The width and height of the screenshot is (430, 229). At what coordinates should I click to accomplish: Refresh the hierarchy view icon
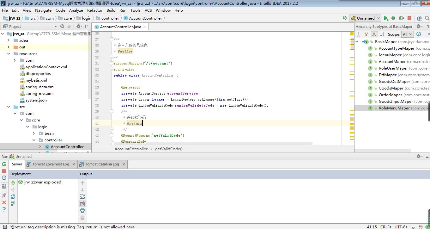click(x=419, y=34)
